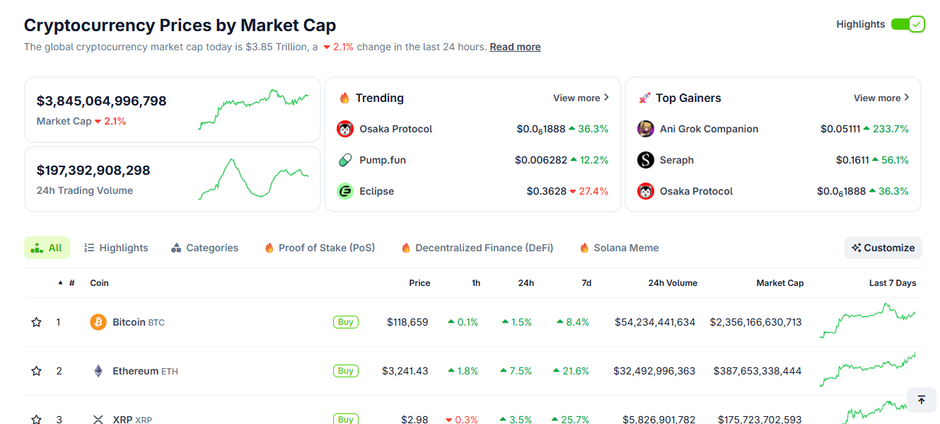This screenshot has width=940, height=424.
Task: Click the Eclipse coin icon
Action: coord(345,191)
